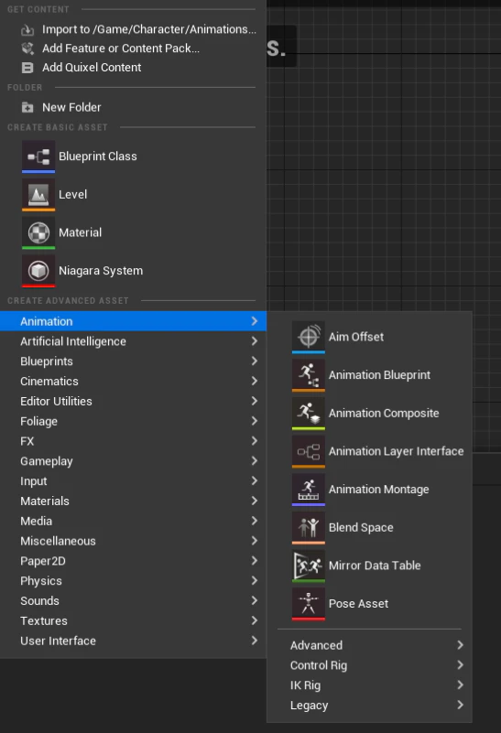This screenshot has height=733, width=501.
Task: Expand the IK Rig submenu
Action: click(369, 685)
